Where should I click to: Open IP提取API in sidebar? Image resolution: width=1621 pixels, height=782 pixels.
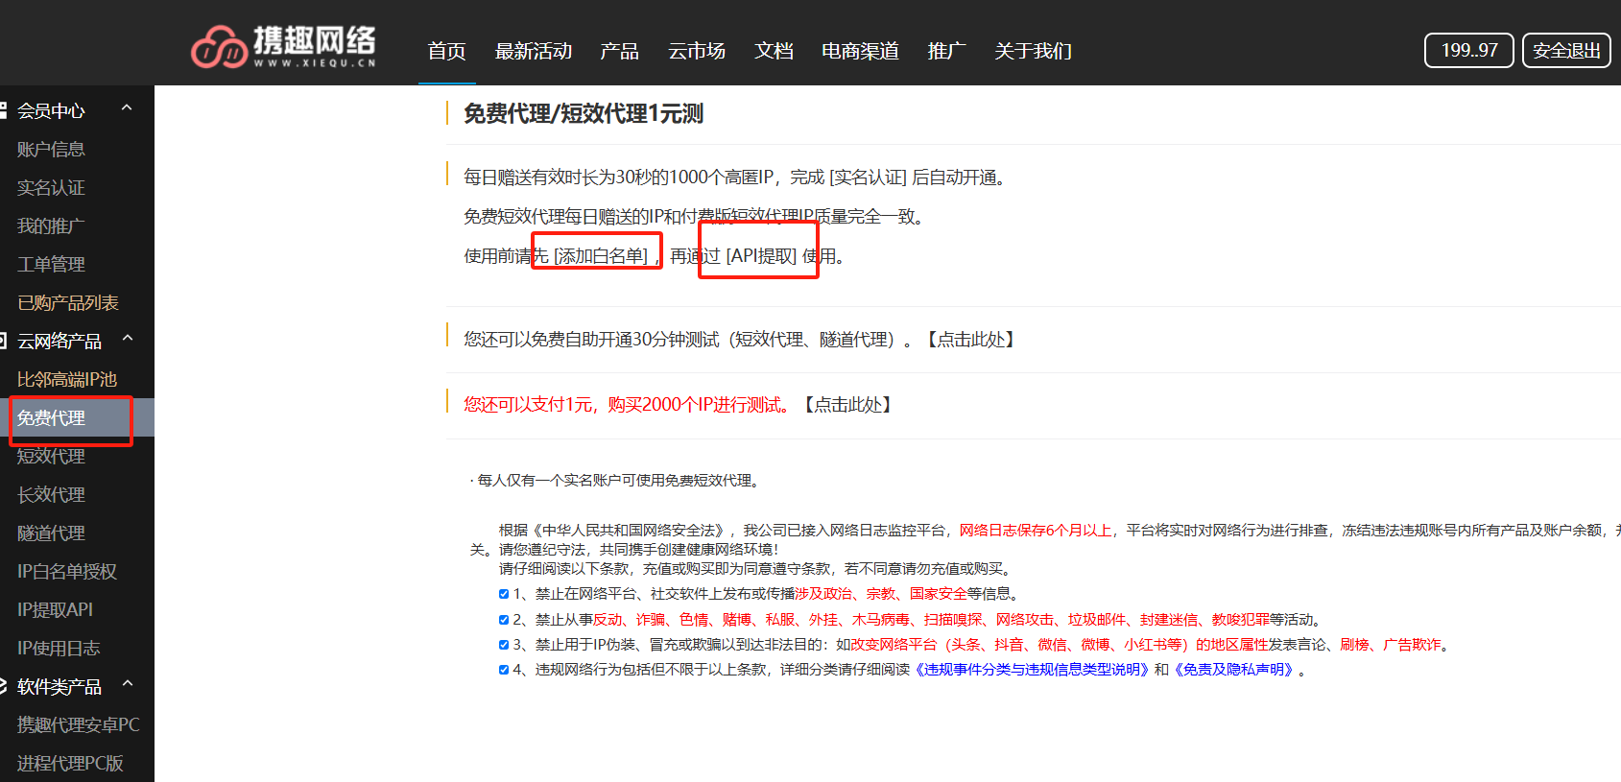(55, 609)
